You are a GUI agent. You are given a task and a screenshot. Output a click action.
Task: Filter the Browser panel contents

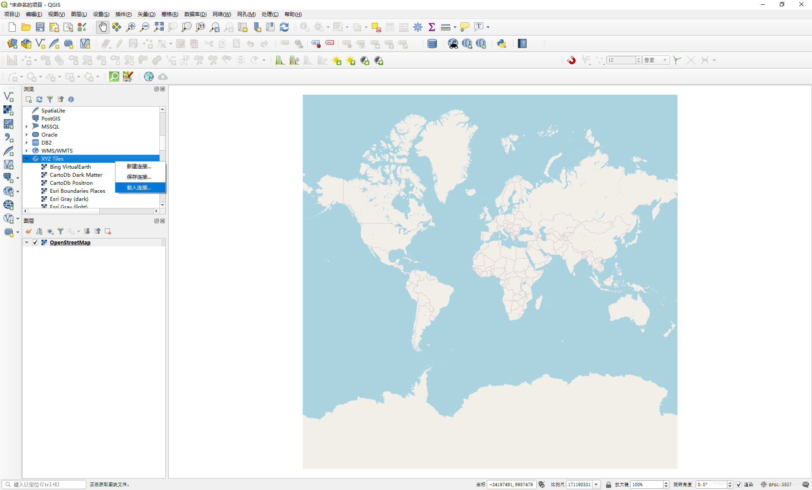(50, 99)
